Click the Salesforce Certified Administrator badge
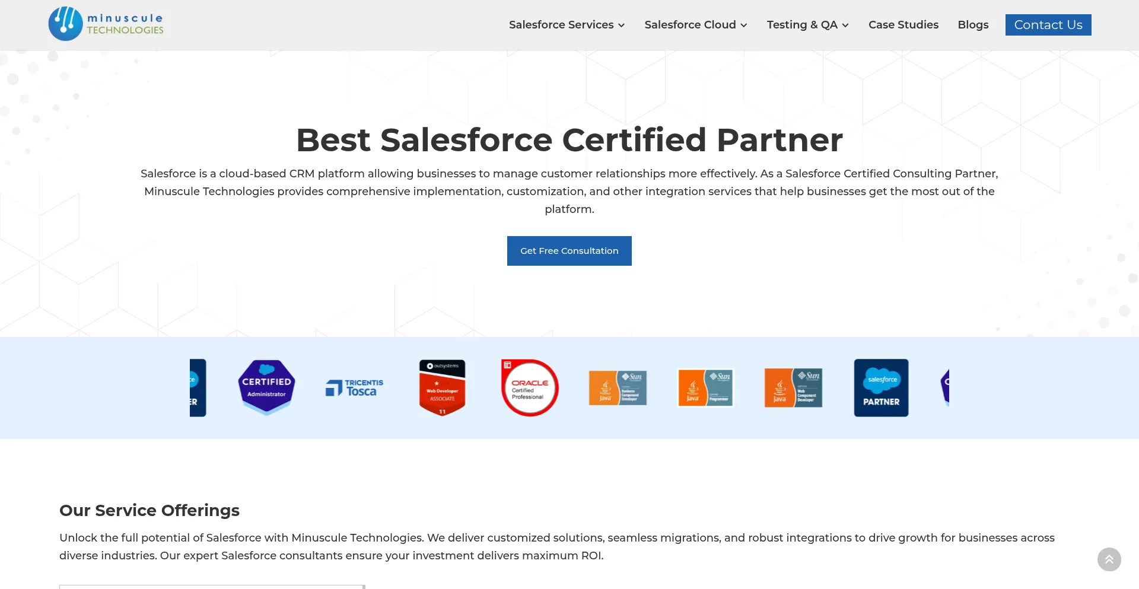The image size is (1139, 589). coord(266,387)
